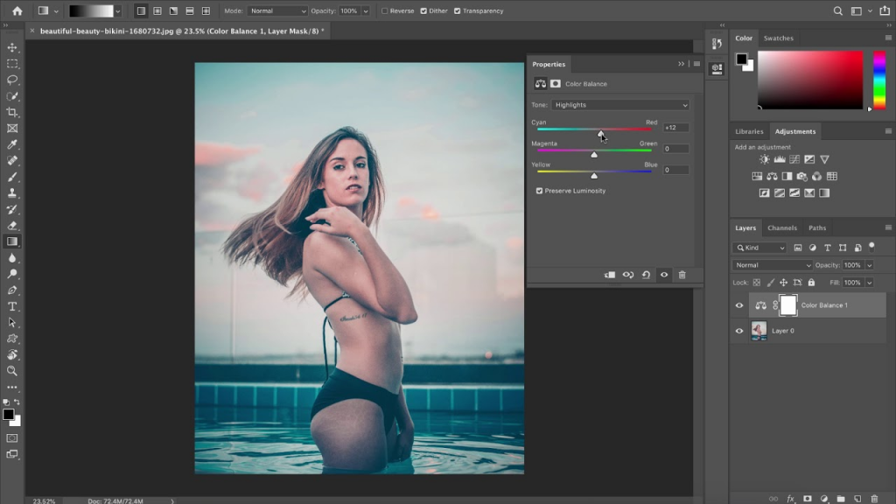This screenshot has height=504, width=896.
Task: Open the Swatches tab
Action: point(778,38)
